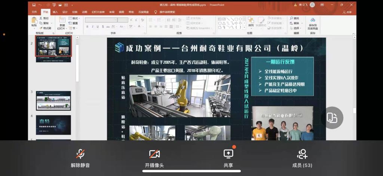Select slide 2 thumbnail
The width and height of the screenshot is (383, 176).
coord(53,46)
